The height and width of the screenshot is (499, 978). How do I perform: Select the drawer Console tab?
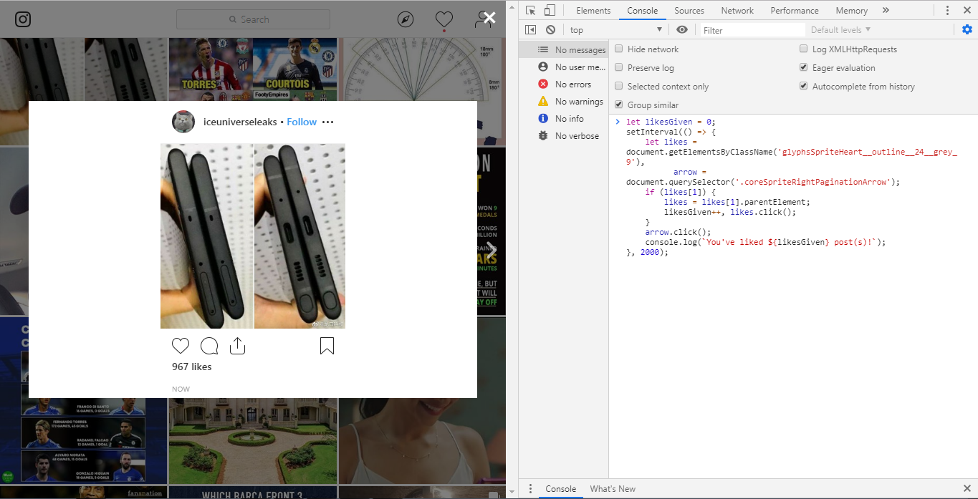tap(560, 489)
